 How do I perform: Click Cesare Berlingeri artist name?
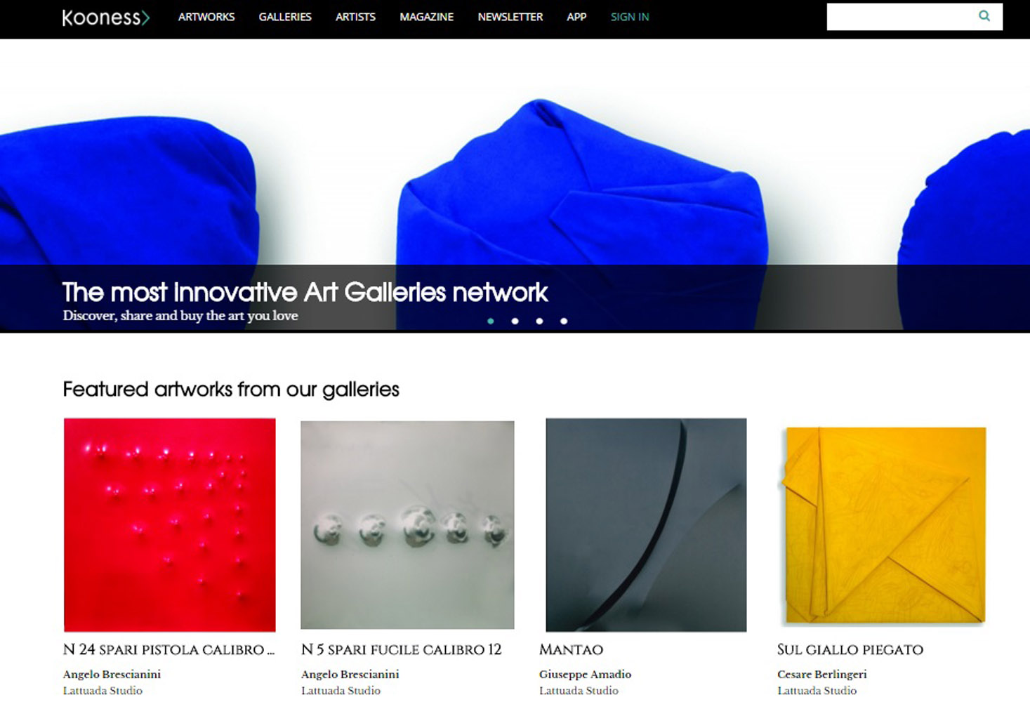(x=822, y=674)
